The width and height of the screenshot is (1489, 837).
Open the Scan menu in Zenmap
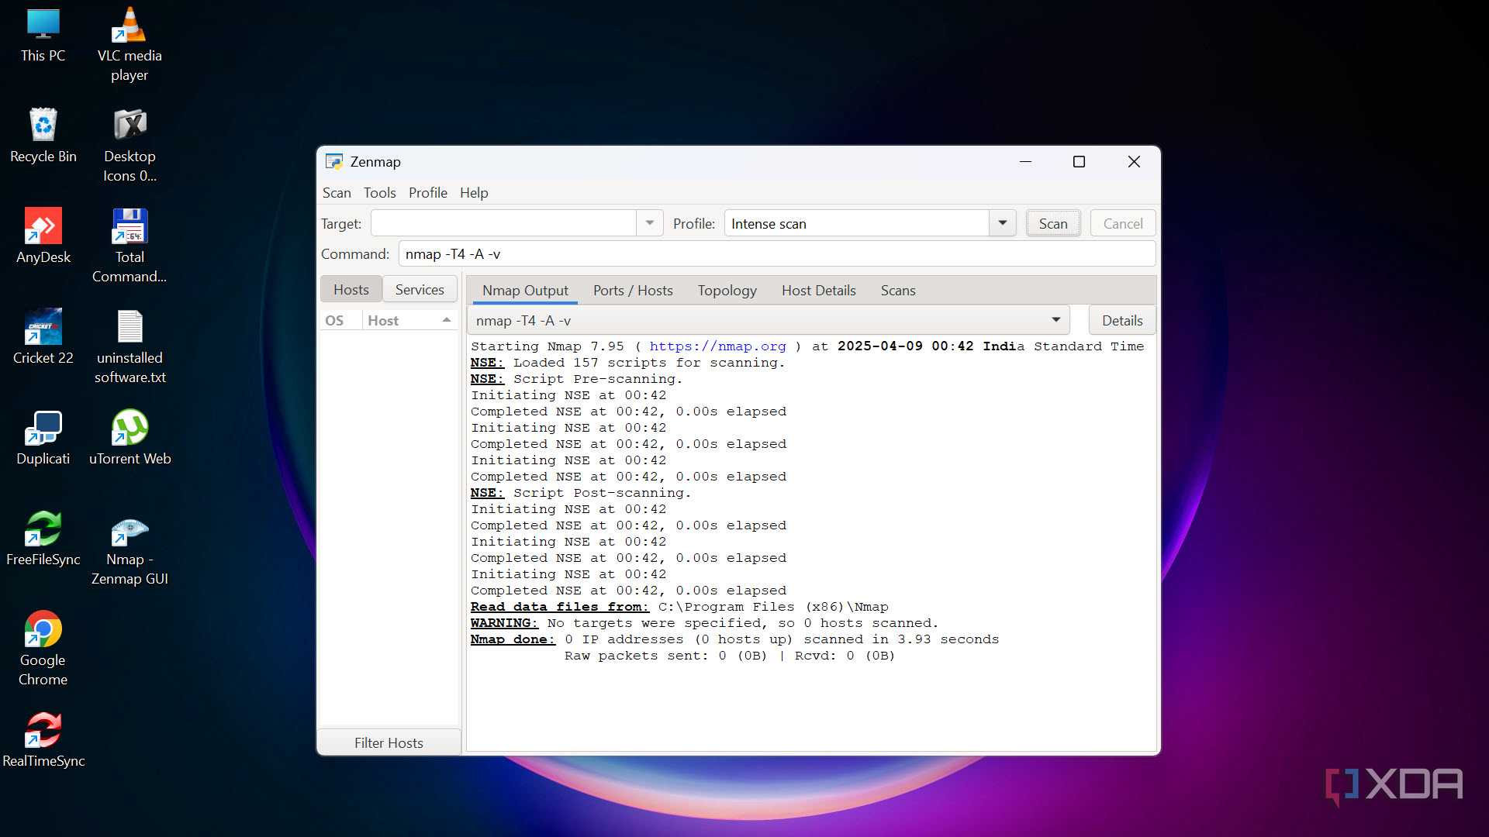coord(337,193)
